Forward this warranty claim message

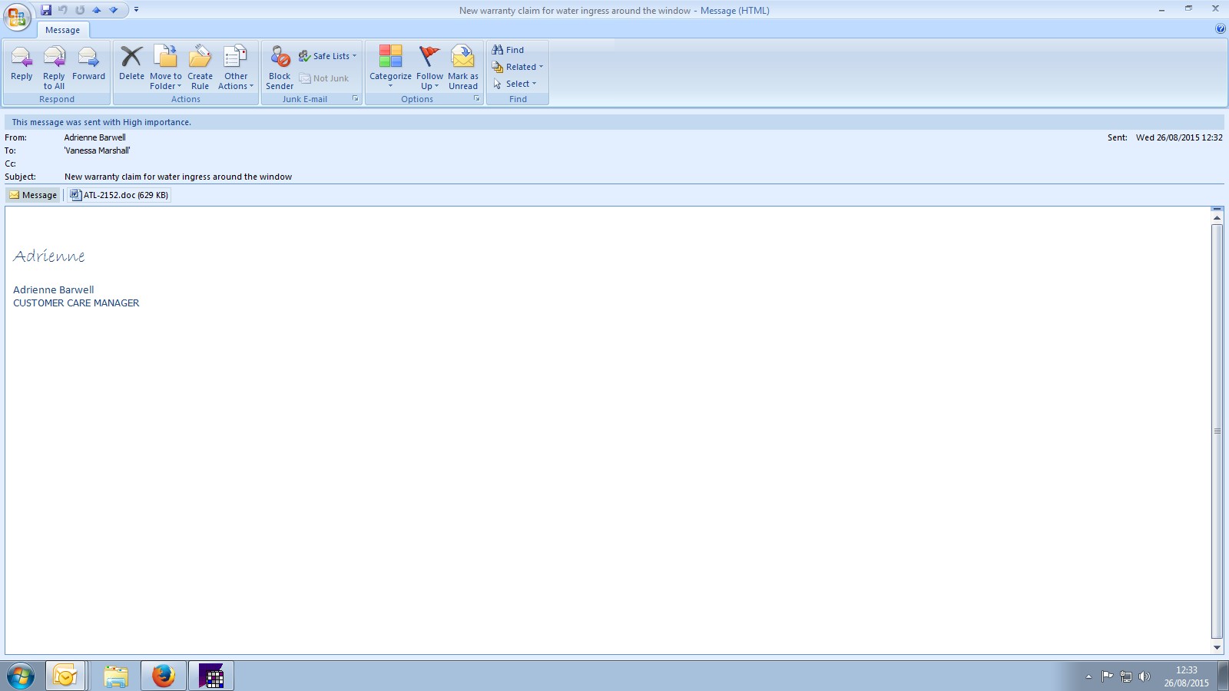coord(88,64)
